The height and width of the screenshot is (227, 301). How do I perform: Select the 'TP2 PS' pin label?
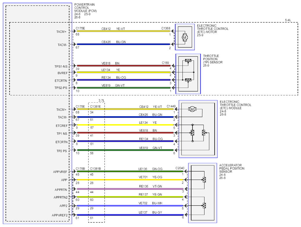click(62, 151)
